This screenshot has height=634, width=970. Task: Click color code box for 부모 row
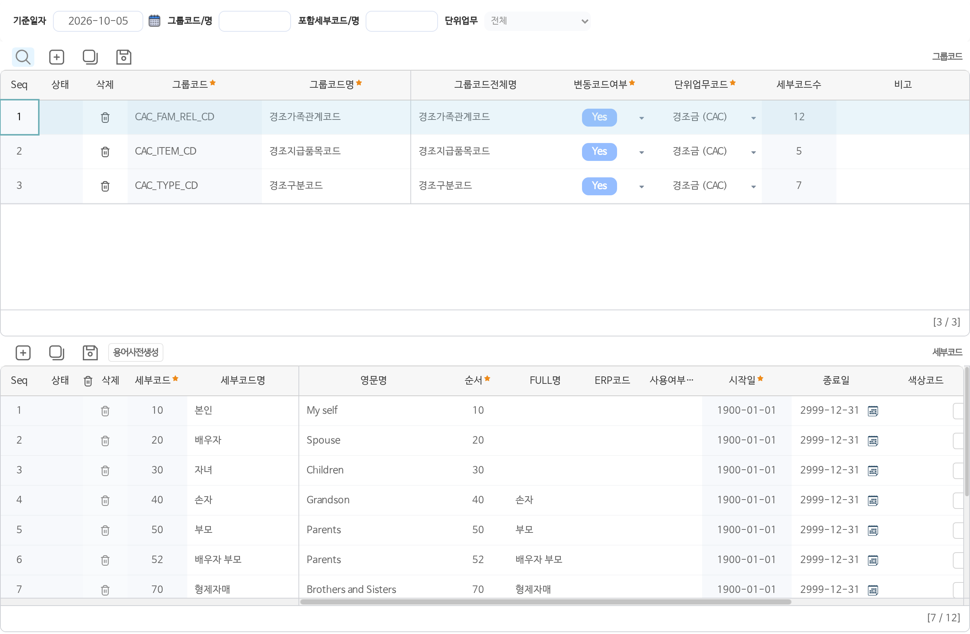point(958,530)
